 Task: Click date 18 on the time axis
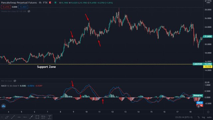coord(190,112)
